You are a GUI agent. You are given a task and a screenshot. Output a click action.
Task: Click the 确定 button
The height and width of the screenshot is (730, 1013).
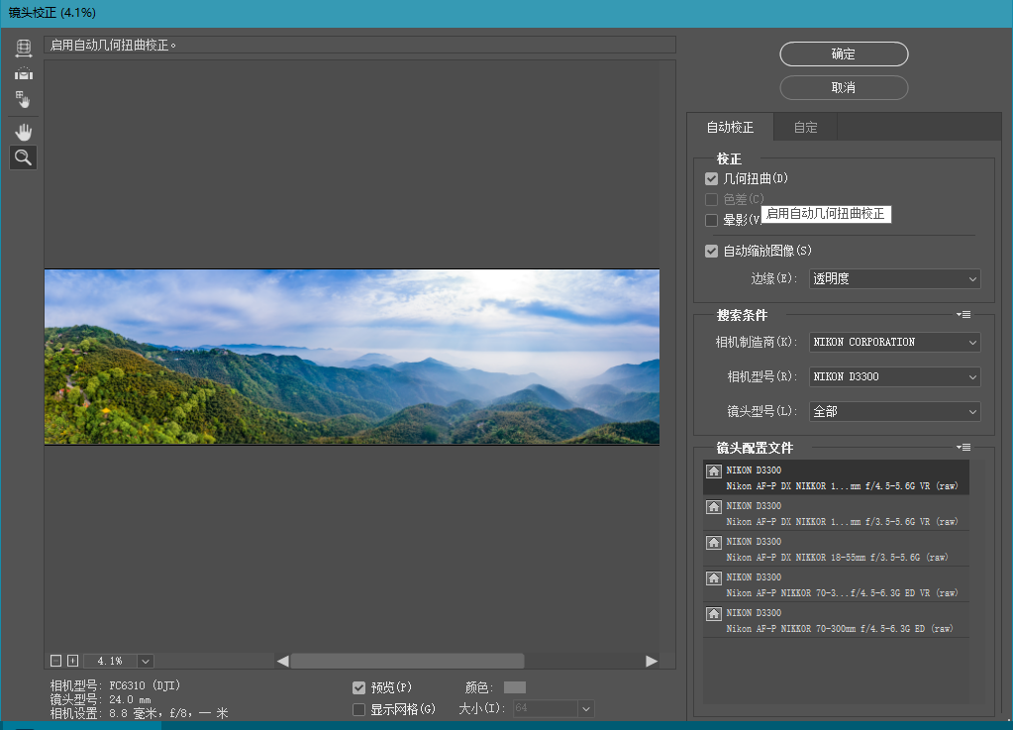(x=844, y=54)
